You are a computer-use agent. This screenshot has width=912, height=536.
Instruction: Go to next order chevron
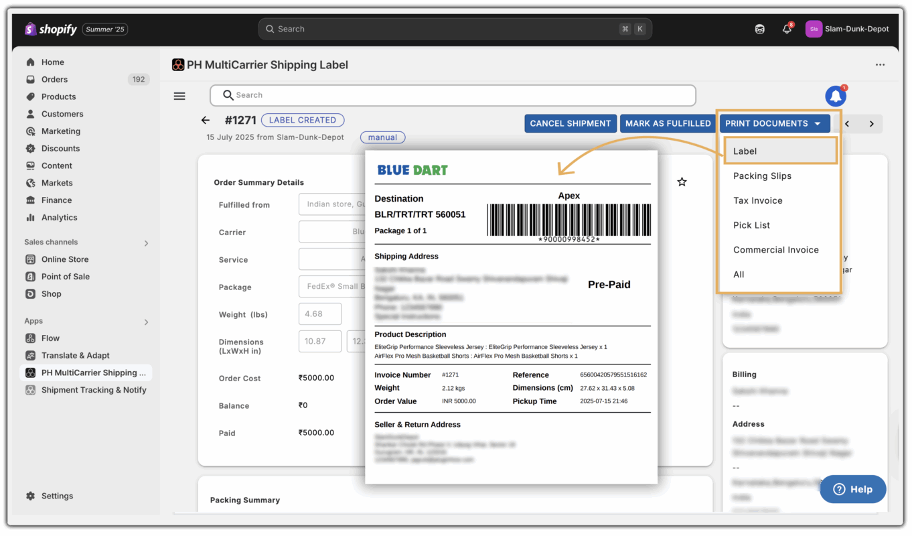pos(871,124)
